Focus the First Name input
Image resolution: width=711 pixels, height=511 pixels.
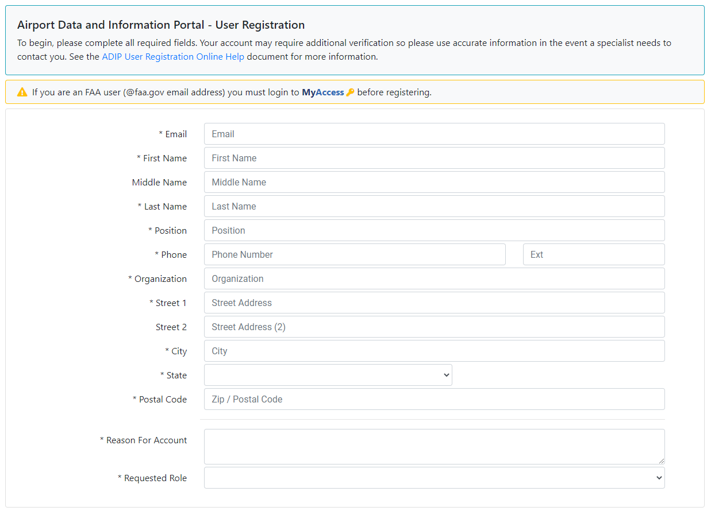pyautogui.click(x=434, y=158)
